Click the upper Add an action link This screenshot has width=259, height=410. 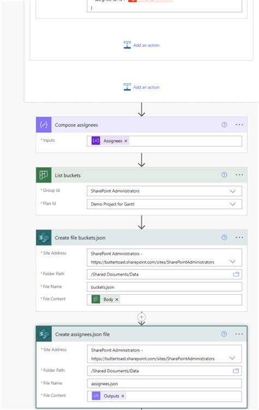(142, 45)
